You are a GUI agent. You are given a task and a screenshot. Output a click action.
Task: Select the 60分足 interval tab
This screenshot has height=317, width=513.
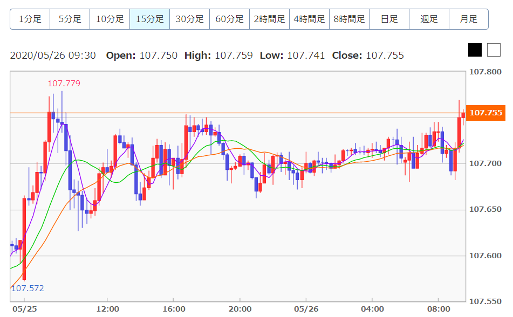pos(230,19)
